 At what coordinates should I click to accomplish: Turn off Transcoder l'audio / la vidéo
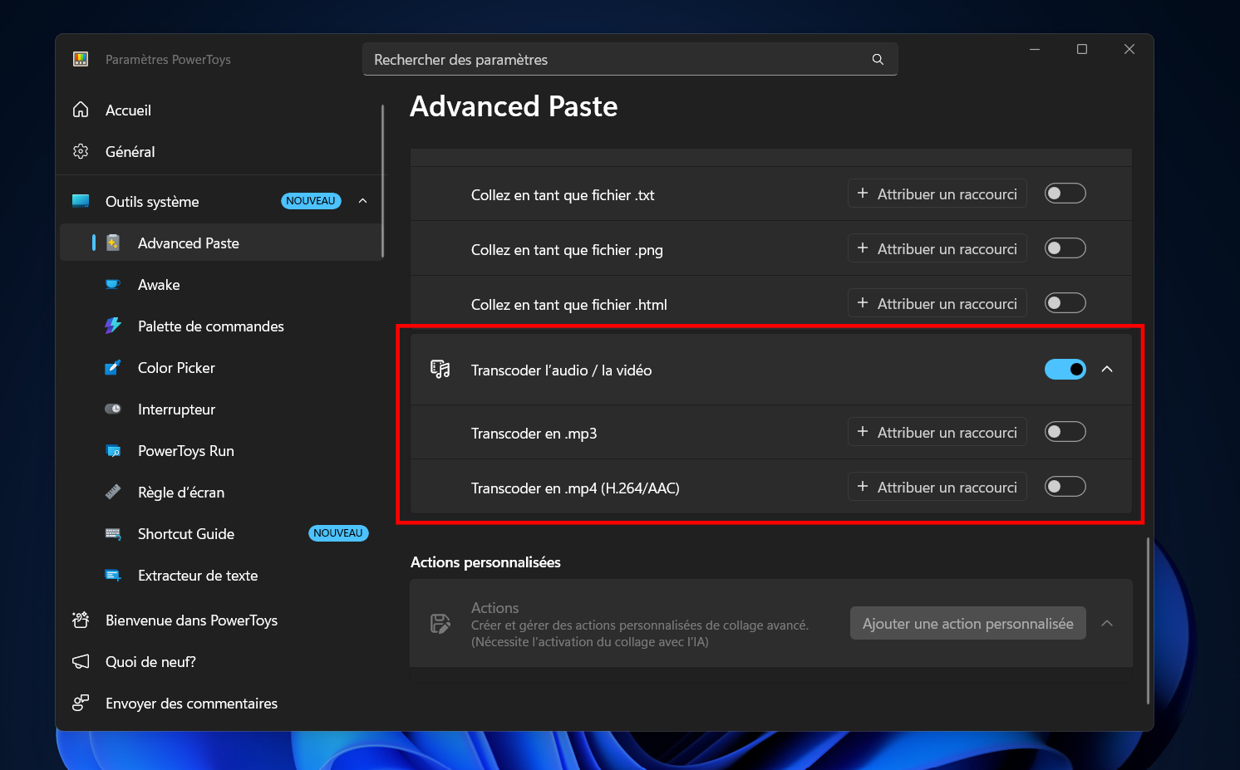pyautogui.click(x=1065, y=369)
